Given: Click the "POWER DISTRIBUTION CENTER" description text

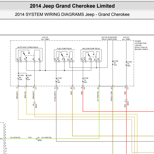Looking at the screenshot, I should 141,45.
